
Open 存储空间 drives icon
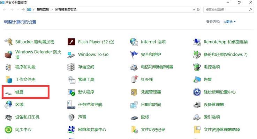pyautogui.click(x=71, y=67)
